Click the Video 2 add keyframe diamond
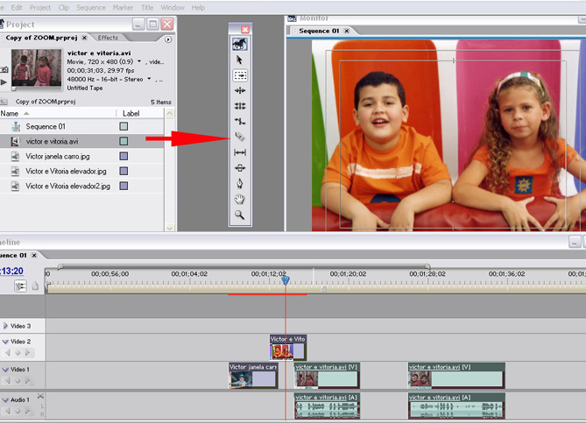 tap(18, 353)
